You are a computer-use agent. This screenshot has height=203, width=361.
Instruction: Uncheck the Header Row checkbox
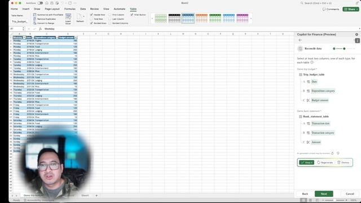pyautogui.click(x=91, y=15)
